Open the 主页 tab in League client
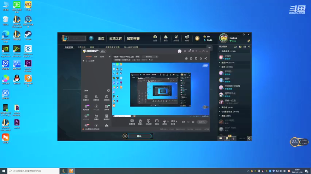This screenshot has height=174, width=311. 101,38
